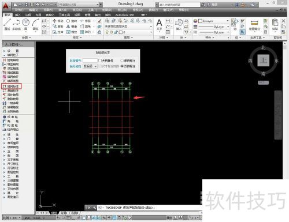Click the Array (阵列) tool
The width and height of the screenshot is (289, 222).
coord(86,32)
